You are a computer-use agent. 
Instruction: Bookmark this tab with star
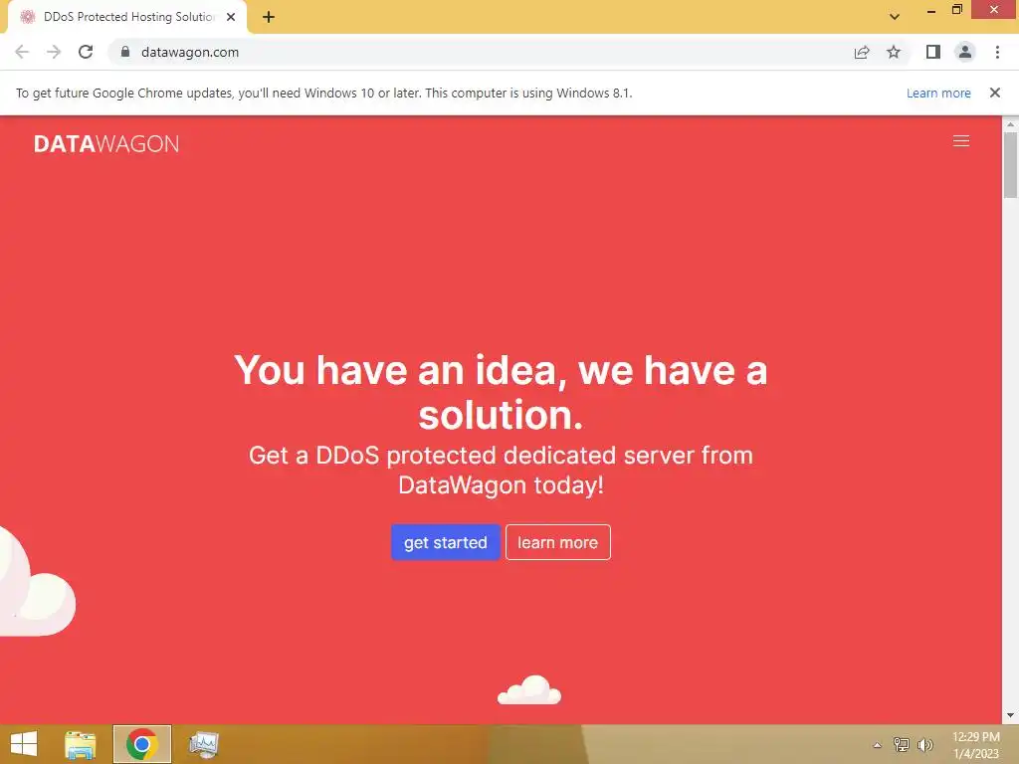[894, 52]
